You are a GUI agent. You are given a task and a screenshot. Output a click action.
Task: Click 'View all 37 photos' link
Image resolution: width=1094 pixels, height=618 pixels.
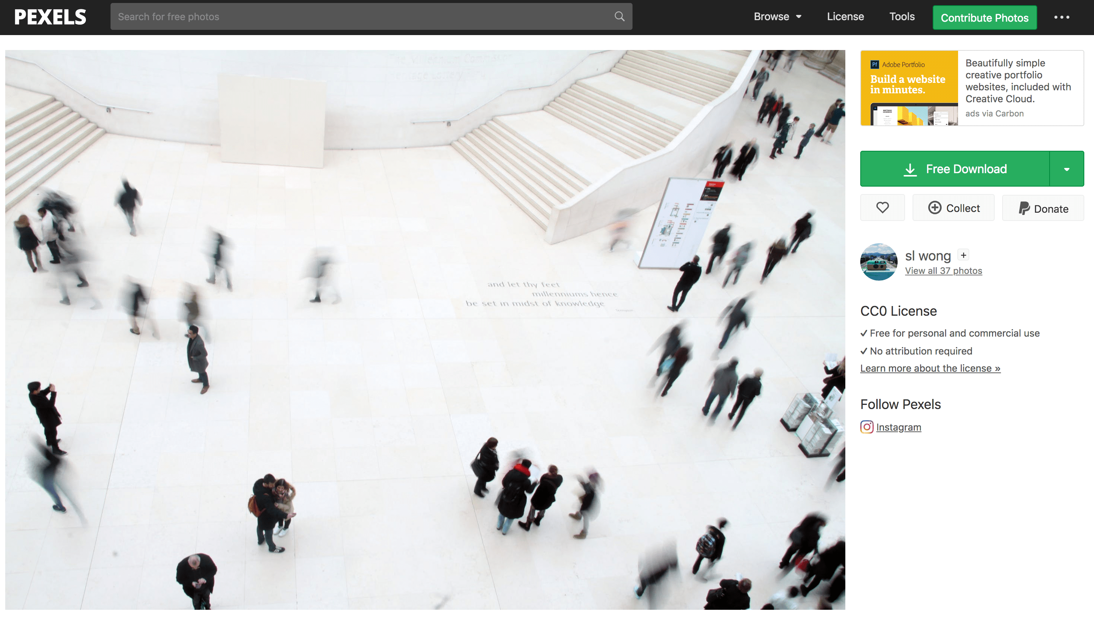(943, 270)
